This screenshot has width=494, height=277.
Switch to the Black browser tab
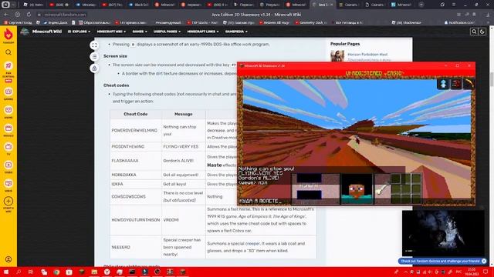click(x=139, y=5)
